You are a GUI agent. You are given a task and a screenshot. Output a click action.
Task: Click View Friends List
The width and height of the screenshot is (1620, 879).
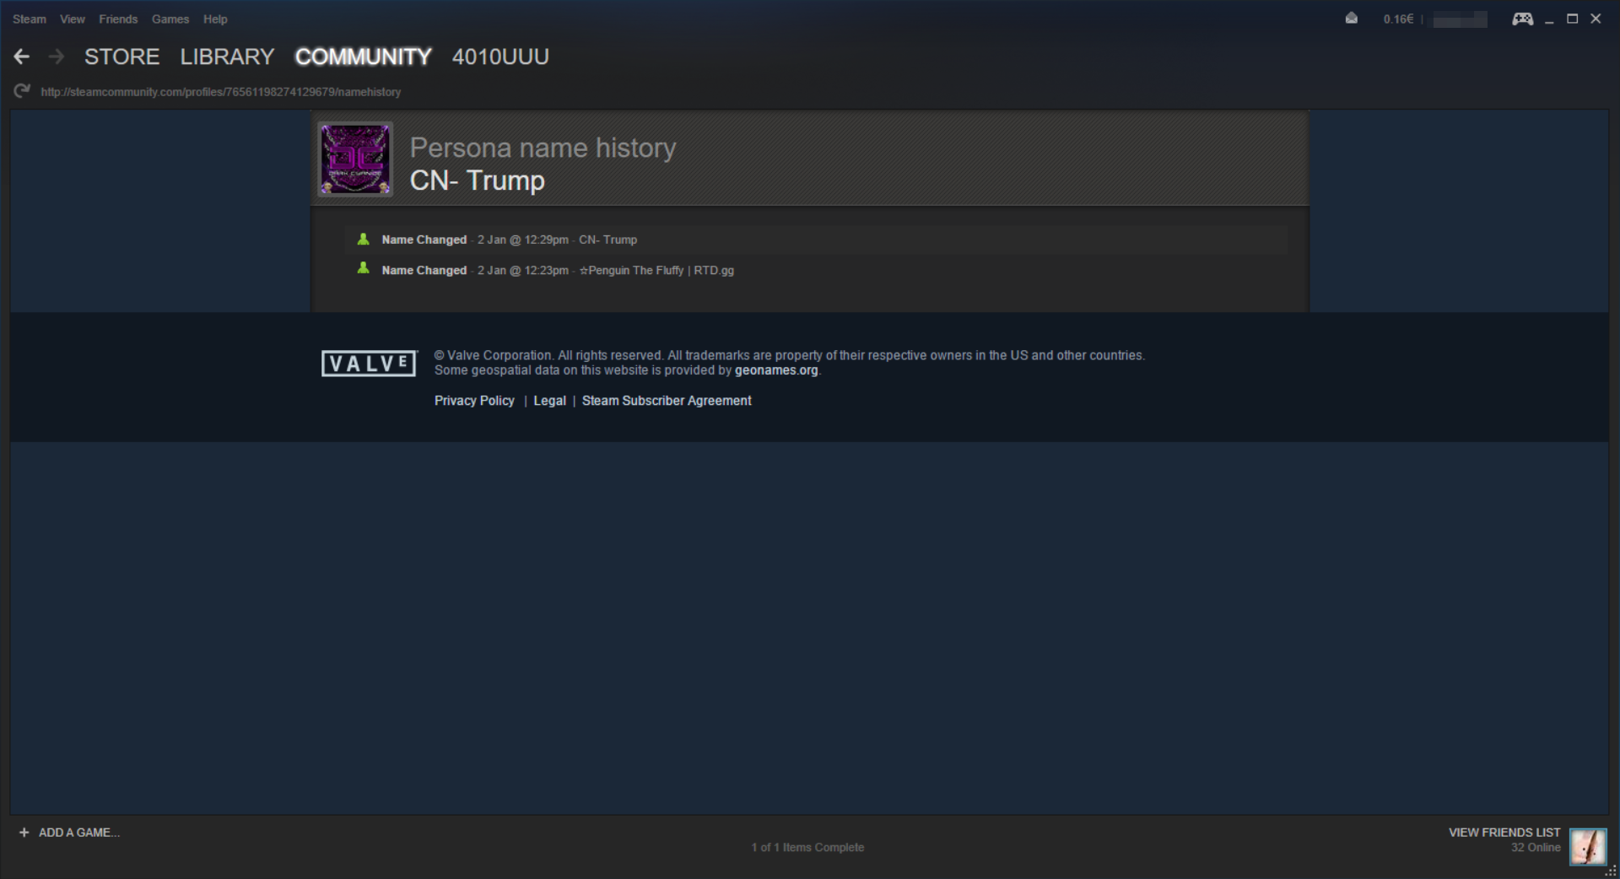point(1504,833)
